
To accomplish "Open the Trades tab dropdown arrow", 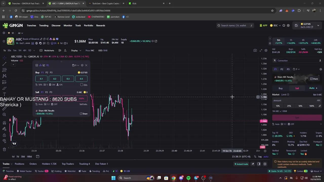I will pos(11,164).
